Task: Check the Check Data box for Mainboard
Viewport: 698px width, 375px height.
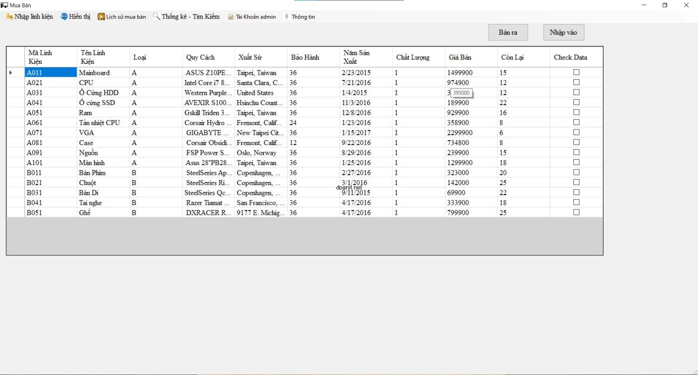Action: (x=576, y=72)
